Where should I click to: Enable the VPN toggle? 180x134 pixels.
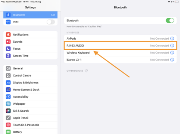(51, 22)
